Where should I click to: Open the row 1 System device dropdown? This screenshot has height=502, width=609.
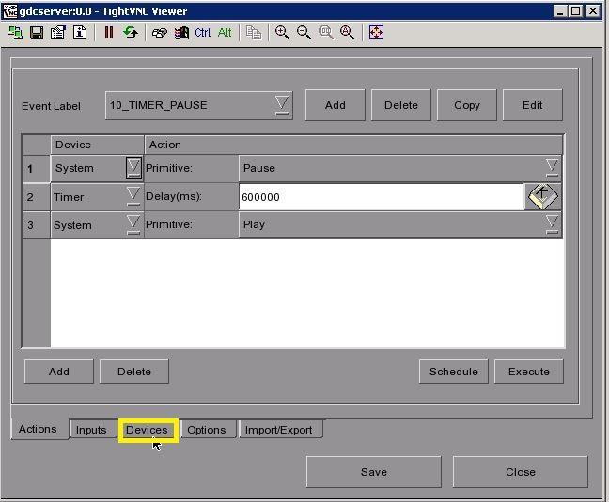click(133, 168)
